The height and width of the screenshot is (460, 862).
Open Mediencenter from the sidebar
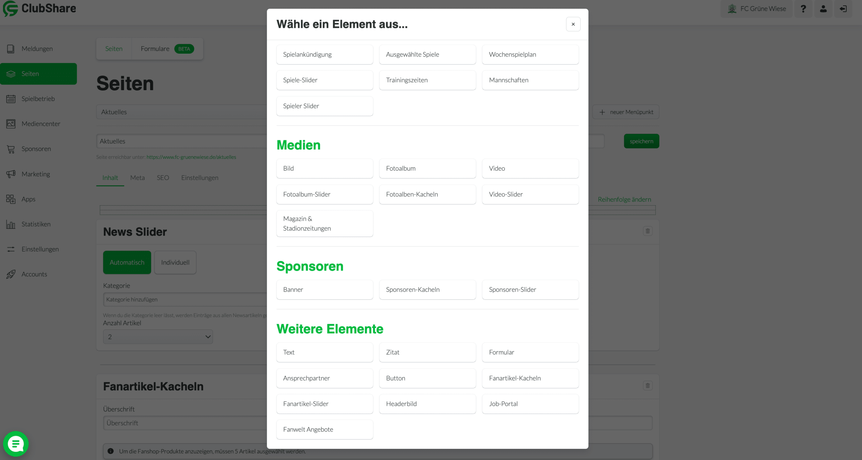pyautogui.click(x=38, y=124)
